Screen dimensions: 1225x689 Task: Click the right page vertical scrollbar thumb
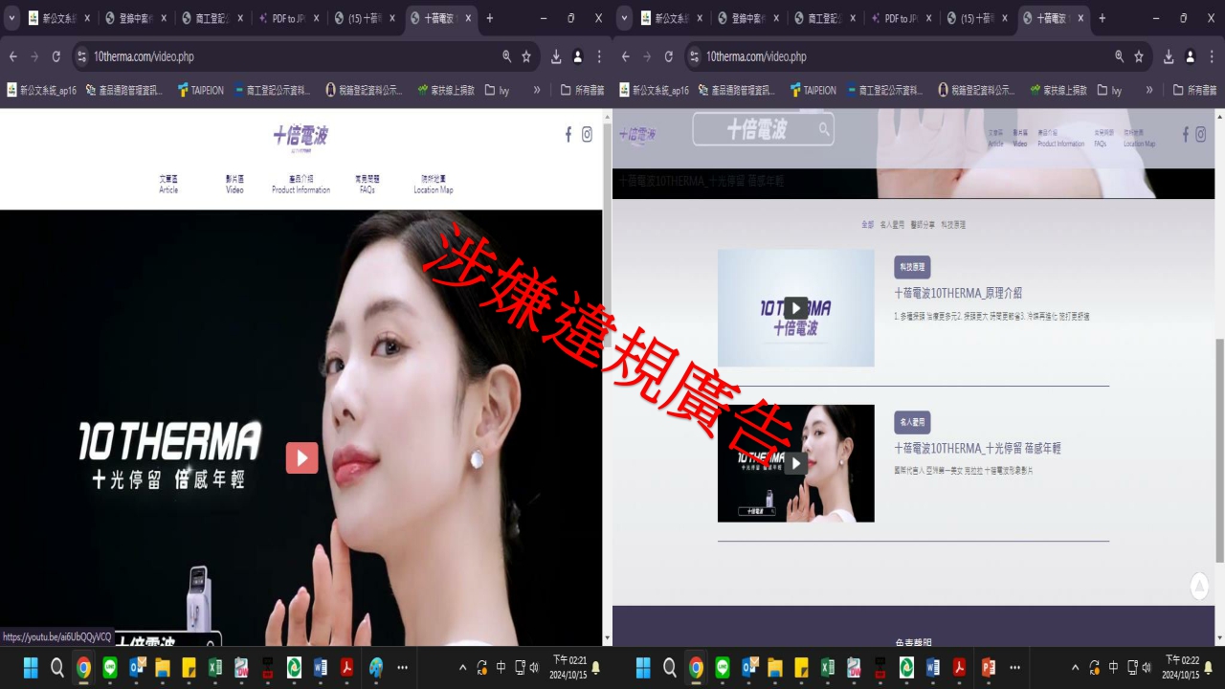coord(1219,450)
